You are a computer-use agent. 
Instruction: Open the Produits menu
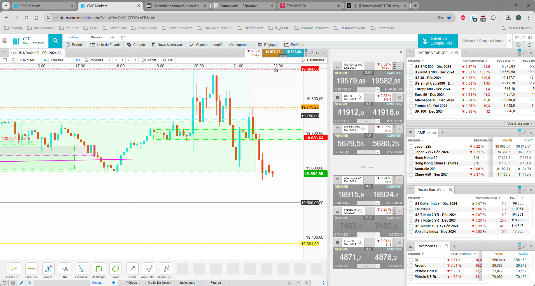point(75,45)
